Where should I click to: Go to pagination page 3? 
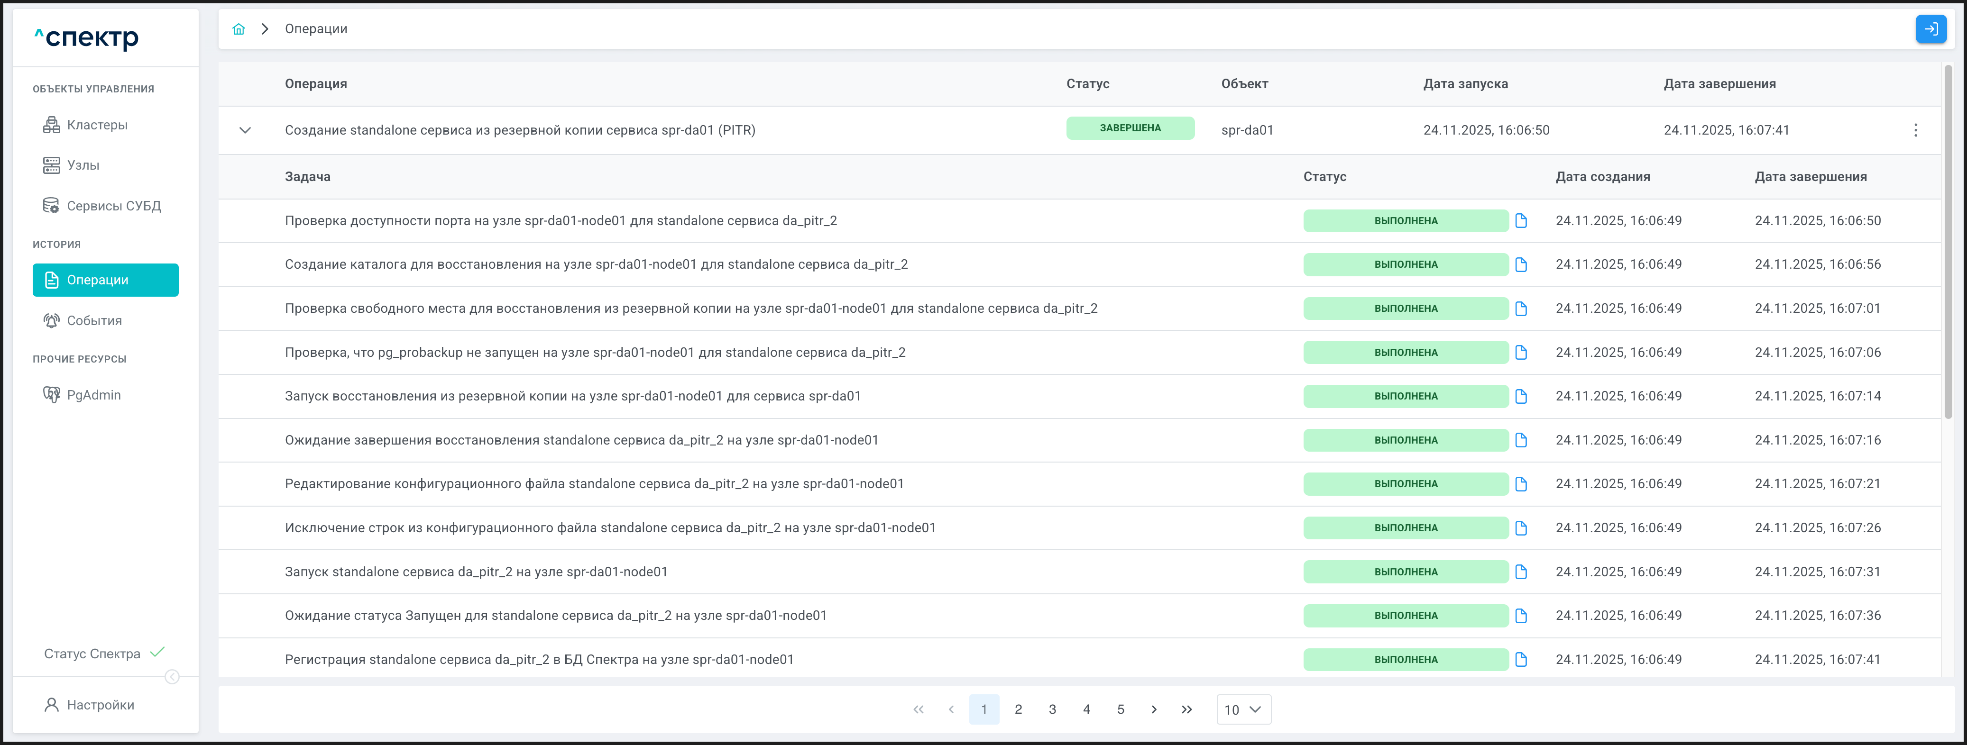click(x=1052, y=709)
